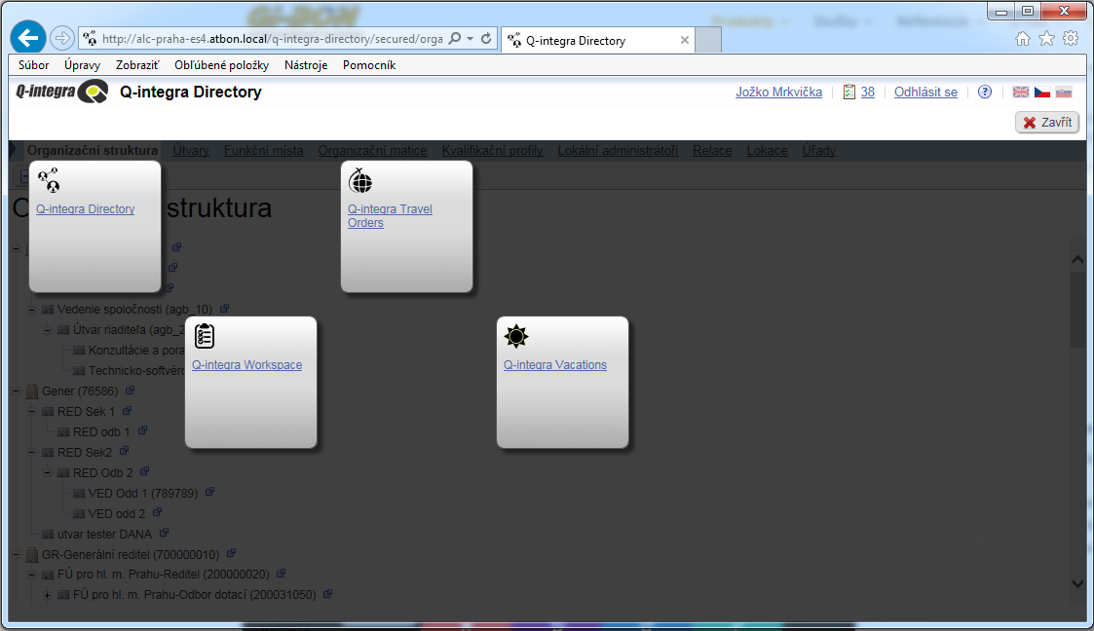Click the Odhlásit se link
This screenshot has width=1094, height=631.
[x=925, y=93]
